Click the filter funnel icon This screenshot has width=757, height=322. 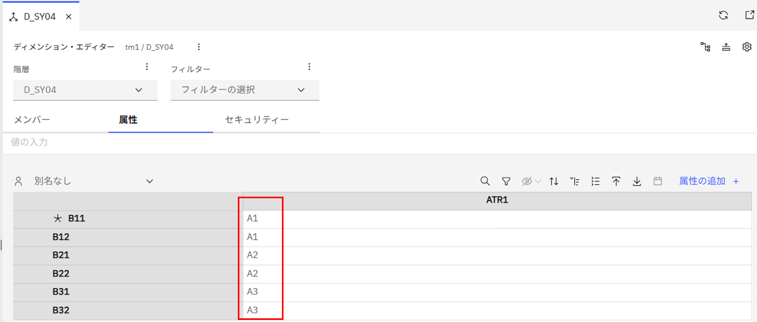(506, 181)
